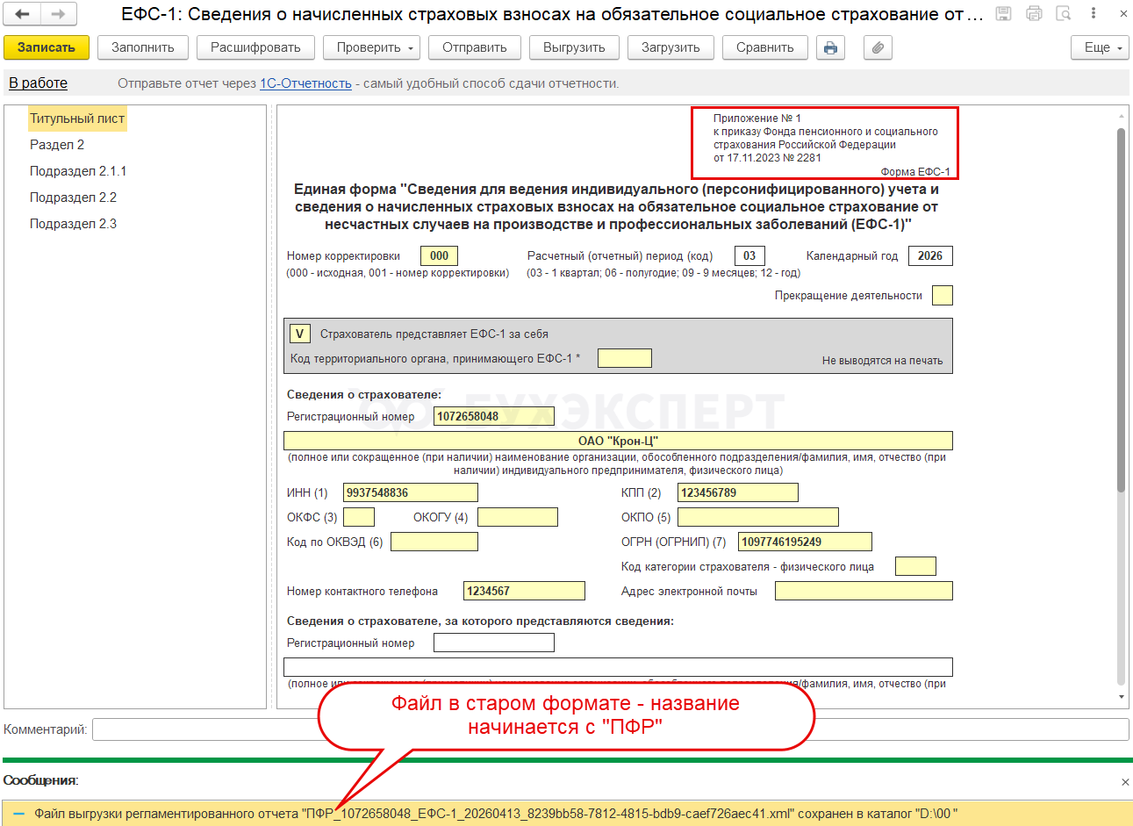Collapse the saved-file message with the minus icon
1133x826 pixels.
19,814
